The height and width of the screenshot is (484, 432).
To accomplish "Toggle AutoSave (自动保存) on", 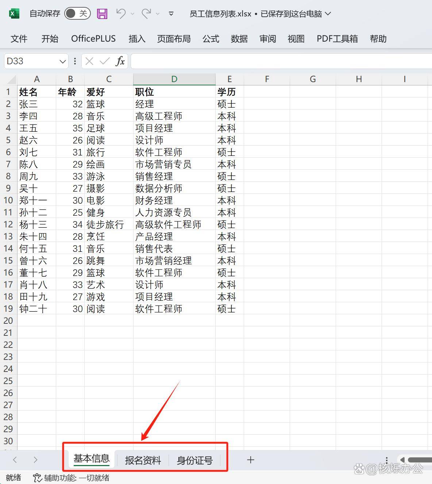I will [x=77, y=13].
